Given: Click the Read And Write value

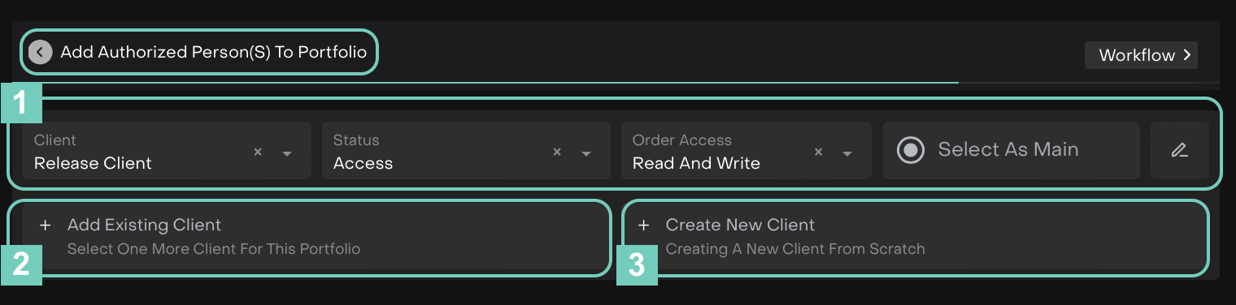Looking at the screenshot, I should (x=696, y=163).
